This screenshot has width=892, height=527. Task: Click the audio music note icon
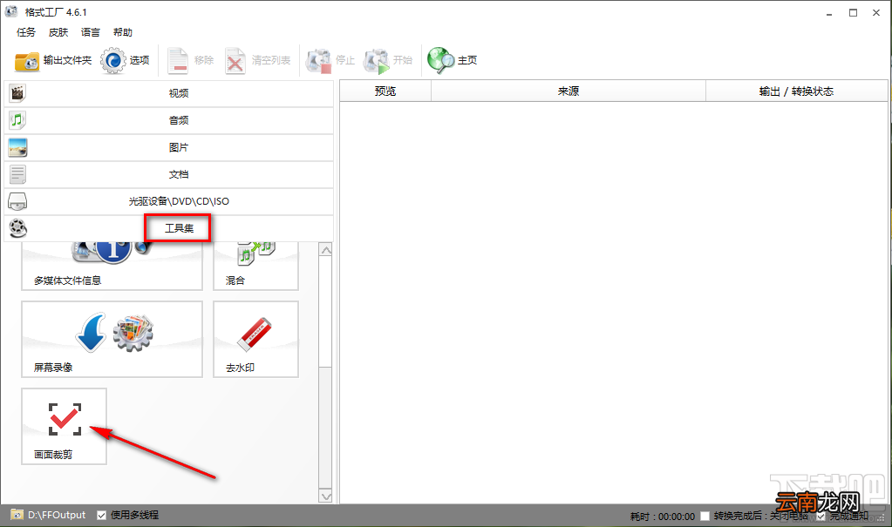(x=17, y=120)
